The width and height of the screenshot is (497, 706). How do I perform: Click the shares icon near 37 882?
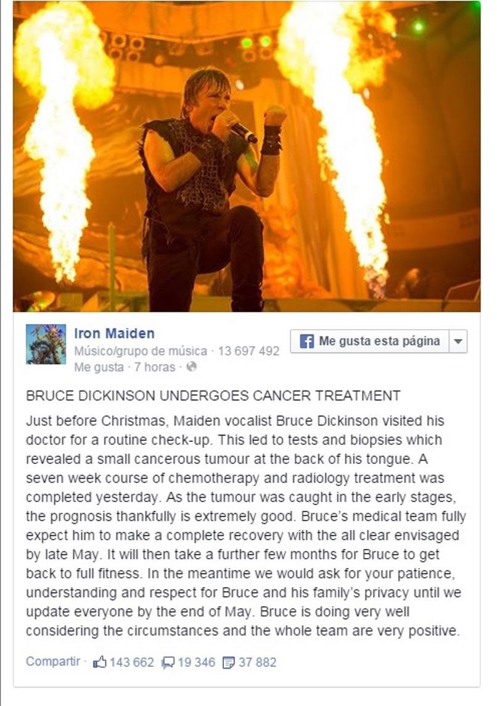(x=229, y=663)
